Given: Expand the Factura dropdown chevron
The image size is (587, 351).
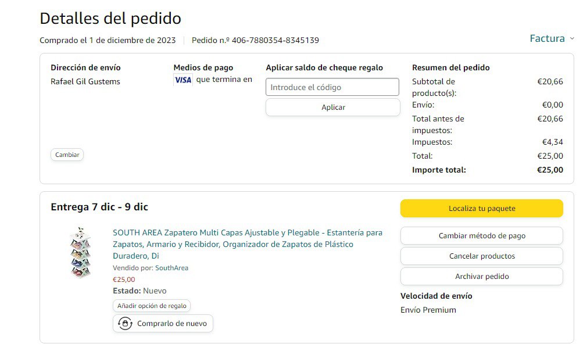Looking at the screenshot, I should click(572, 38).
